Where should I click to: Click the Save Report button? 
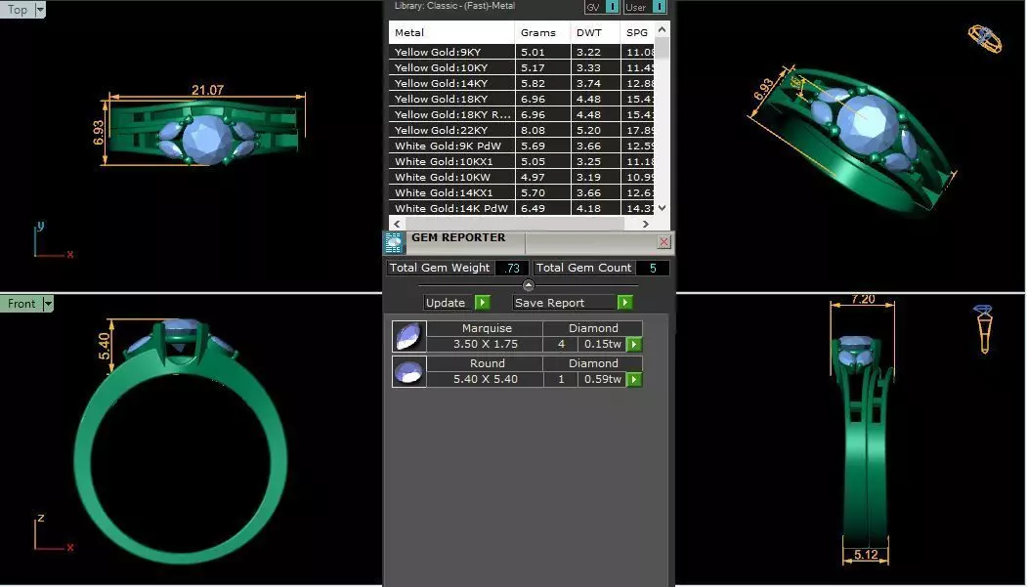565,303
